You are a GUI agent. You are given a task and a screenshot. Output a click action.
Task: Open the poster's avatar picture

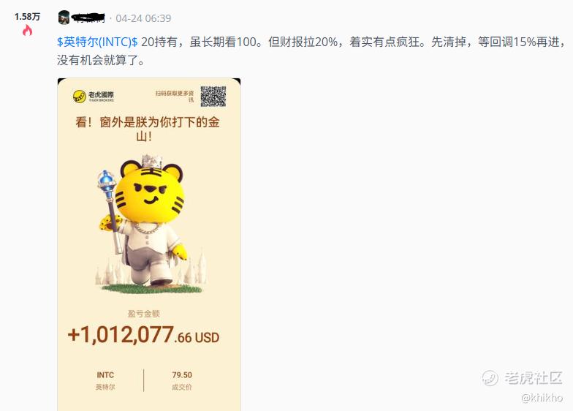point(64,18)
